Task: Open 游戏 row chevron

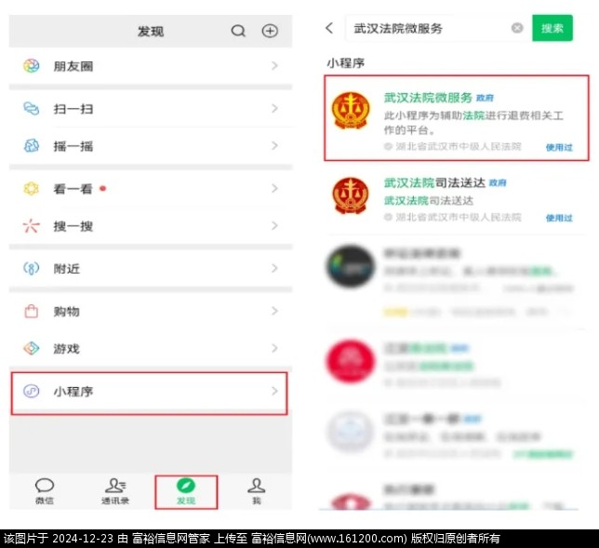Action: coord(274,348)
